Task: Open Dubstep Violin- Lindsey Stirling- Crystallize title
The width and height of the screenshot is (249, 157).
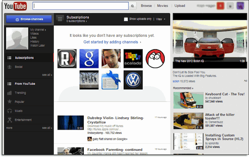Action: point(116,120)
